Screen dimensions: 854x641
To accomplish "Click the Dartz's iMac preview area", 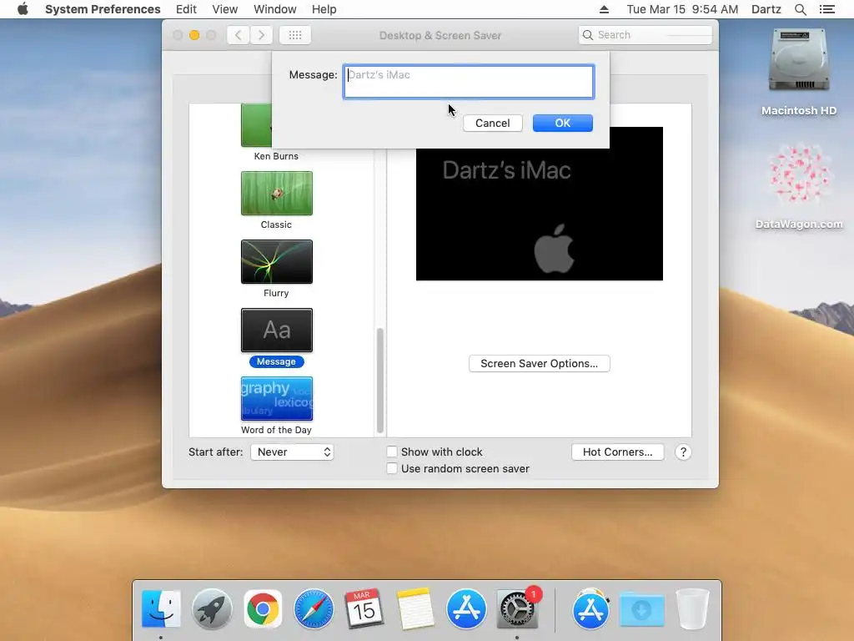I will pyautogui.click(x=540, y=215).
